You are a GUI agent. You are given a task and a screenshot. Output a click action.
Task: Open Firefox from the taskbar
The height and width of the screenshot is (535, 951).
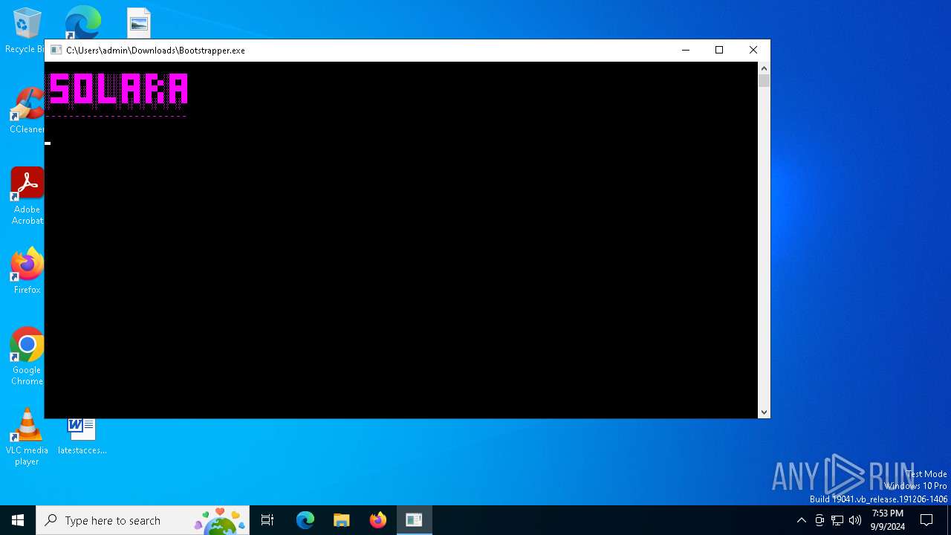pyautogui.click(x=378, y=520)
